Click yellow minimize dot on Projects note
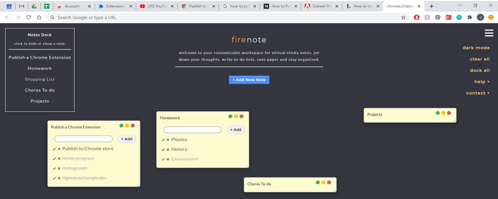The width and height of the screenshot is (498, 199). (x=443, y=113)
